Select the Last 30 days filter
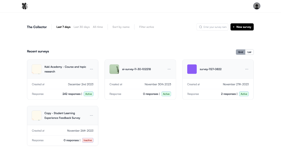Image resolution: width=281 pixels, height=153 pixels. [x=82, y=27]
